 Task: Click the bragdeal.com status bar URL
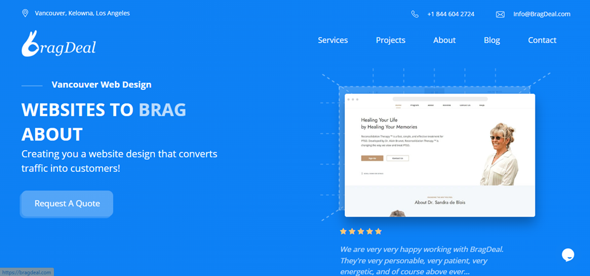[x=27, y=272]
